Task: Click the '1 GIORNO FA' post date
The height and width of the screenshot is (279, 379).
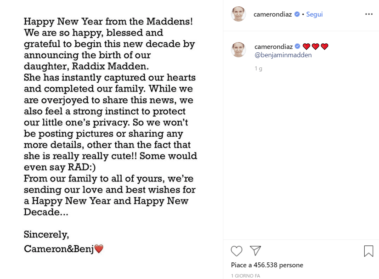Action: click(x=245, y=276)
